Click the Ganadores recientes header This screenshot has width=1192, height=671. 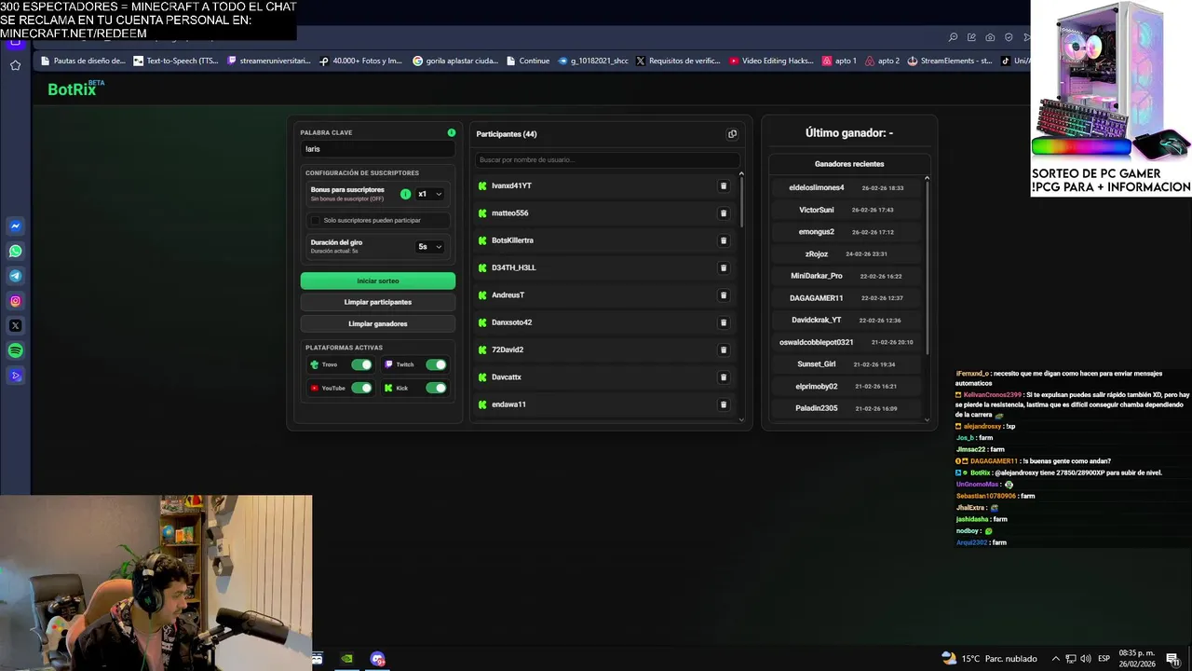point(849,164)
